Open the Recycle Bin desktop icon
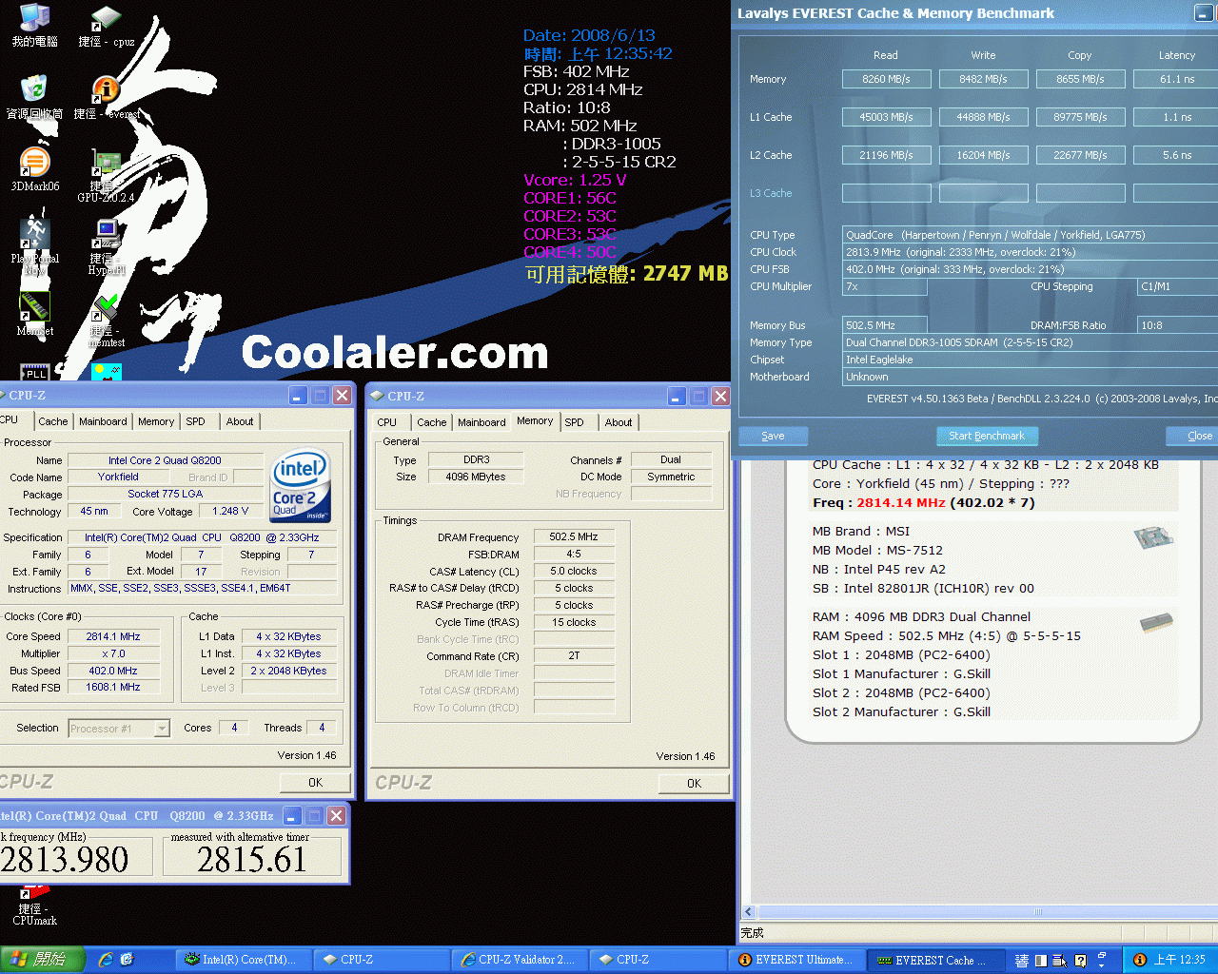 pyautogui.click(x=35, y=97)
